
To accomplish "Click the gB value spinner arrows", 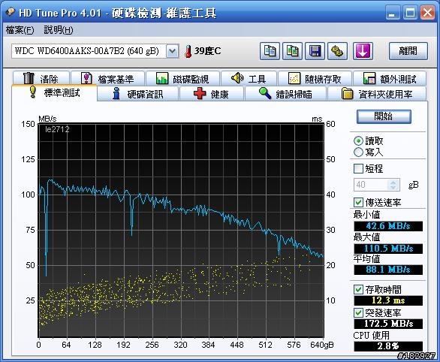I will tap(393, 185).
